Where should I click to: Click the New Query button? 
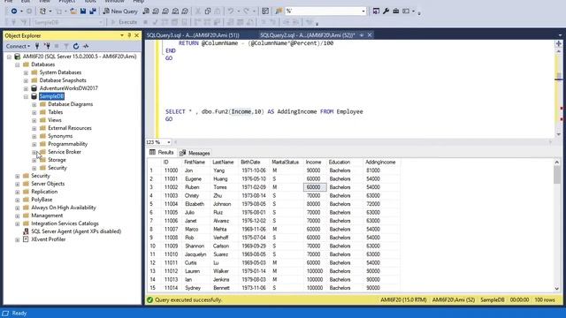(x=120, y=11)
